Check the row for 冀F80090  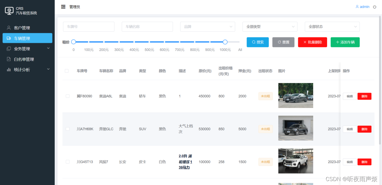[68, 96]
